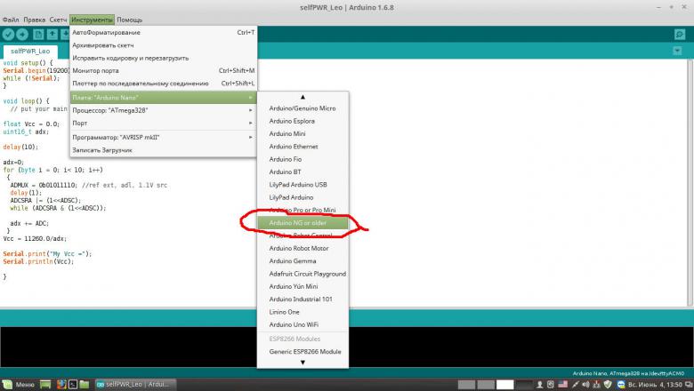Choose АвтоФорматирование from the menu

(x=164, y=32)
